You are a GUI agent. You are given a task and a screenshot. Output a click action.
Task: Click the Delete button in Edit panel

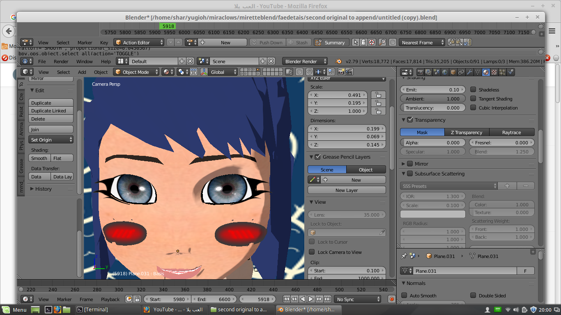(x=51, y=119)
